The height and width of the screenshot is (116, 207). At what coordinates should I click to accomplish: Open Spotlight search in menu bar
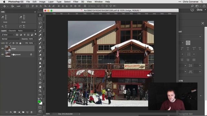(202, 2)
